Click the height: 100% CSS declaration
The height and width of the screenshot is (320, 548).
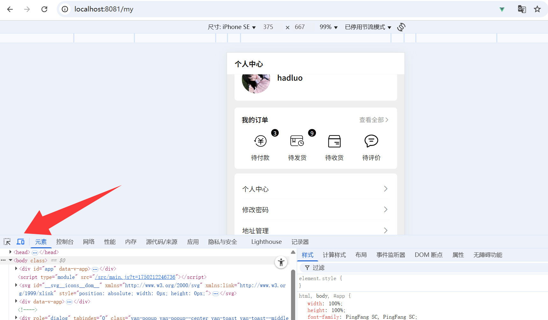[x=326, y=310]
